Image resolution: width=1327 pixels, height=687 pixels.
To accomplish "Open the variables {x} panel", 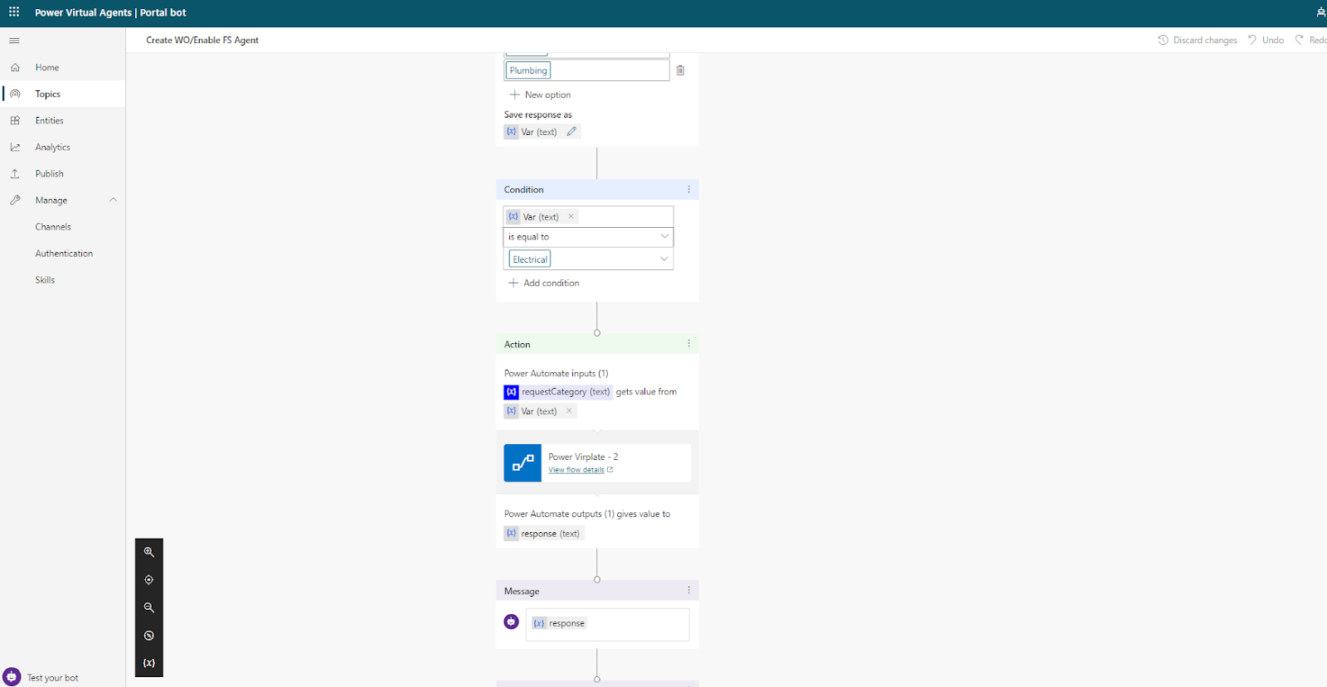I will click(149, 663).
